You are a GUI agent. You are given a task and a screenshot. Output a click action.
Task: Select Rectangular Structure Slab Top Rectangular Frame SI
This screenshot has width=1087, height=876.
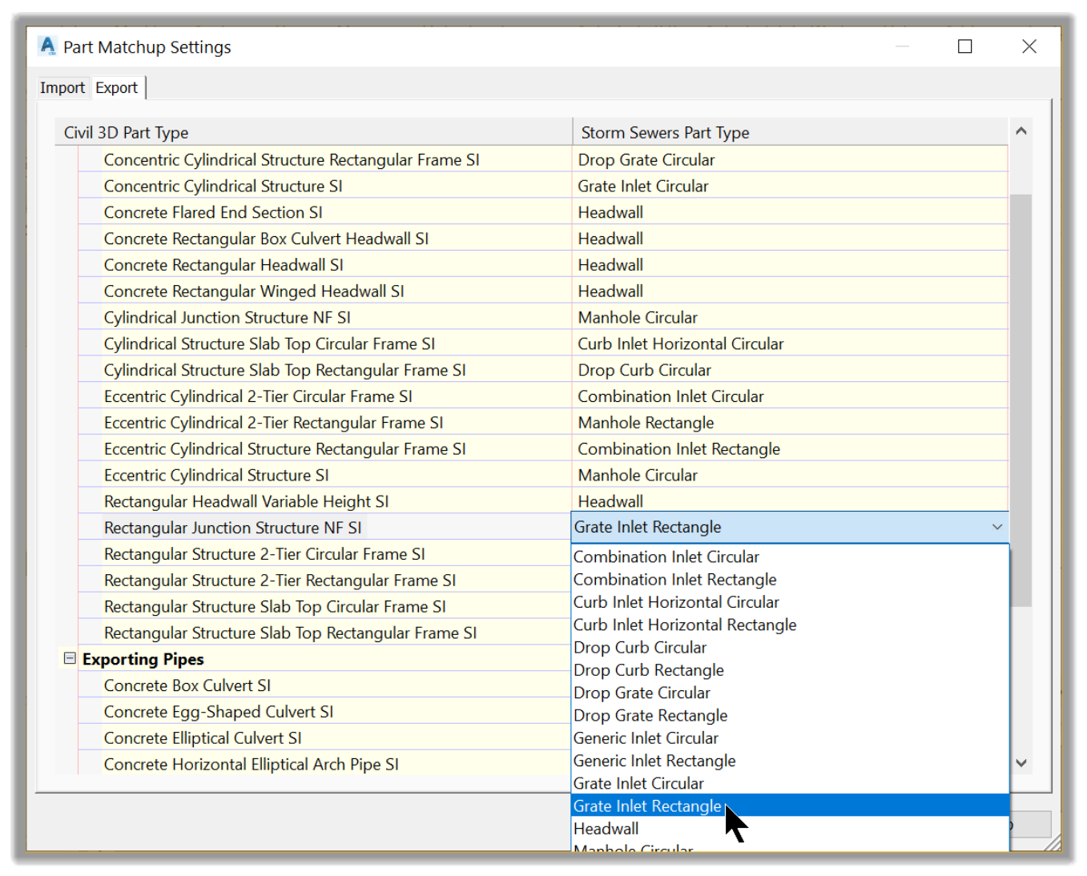[324, 633]
